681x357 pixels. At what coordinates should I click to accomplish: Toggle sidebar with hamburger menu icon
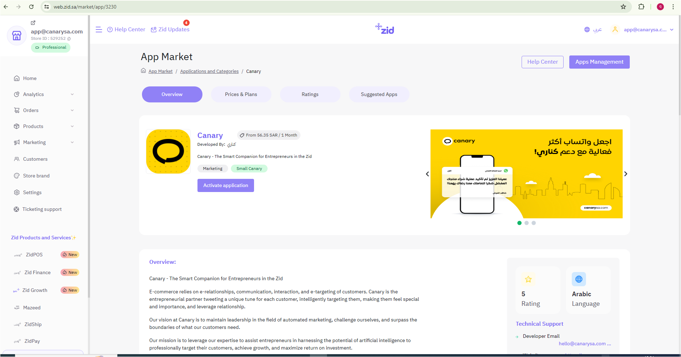[x=99, y=30]
